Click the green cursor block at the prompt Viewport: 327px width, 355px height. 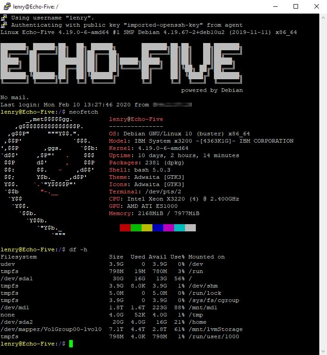[x=71, y=344]
